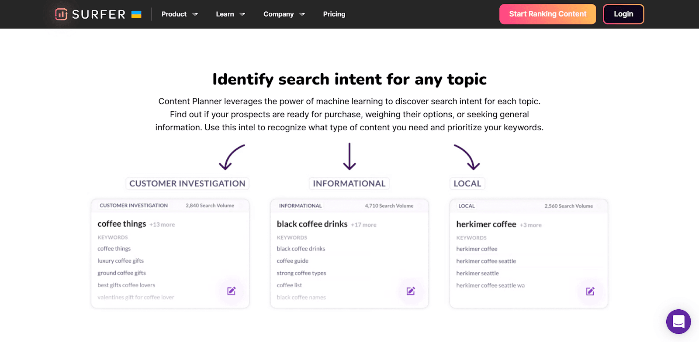Click the Surfer logo icon
Screen dimensions: 699x342
[61, 14]
